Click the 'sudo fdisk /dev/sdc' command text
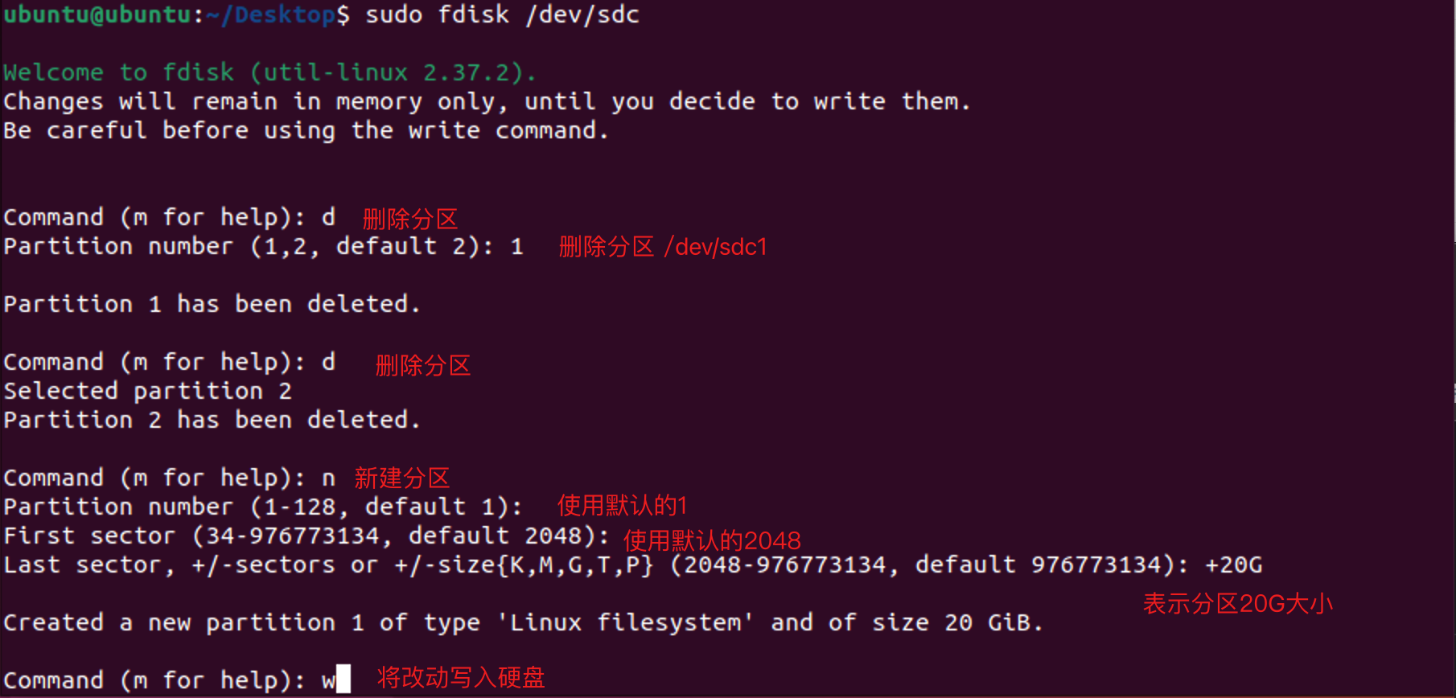Screen dimensions: 1456x698 click(502, 14)
